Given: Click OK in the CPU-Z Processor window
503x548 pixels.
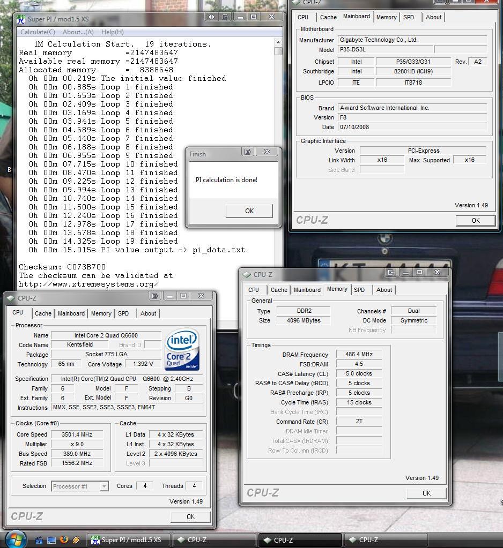Looking at the screenshot, I should tap(191, 516).
